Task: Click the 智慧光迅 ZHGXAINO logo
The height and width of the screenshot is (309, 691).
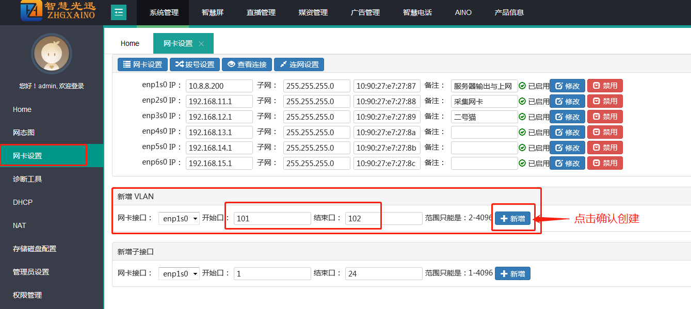Action: click(x=58, y=11)
